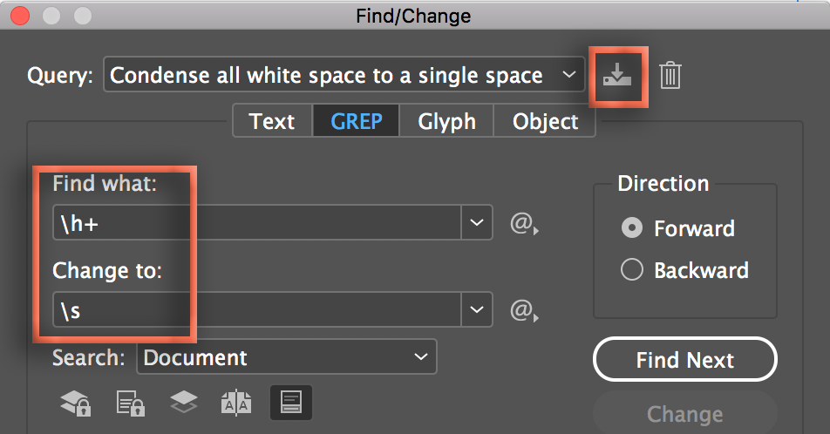830x434 pixels.
Task: Toggle Include Locked Layers search option
Action: pos(76,403)
